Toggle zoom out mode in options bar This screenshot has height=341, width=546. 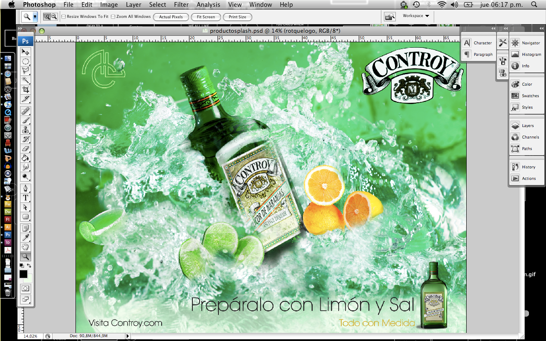pyautogui.click(x=54, y=17)
